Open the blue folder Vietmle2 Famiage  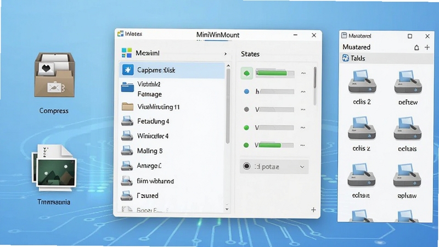[x=127, y=87]
